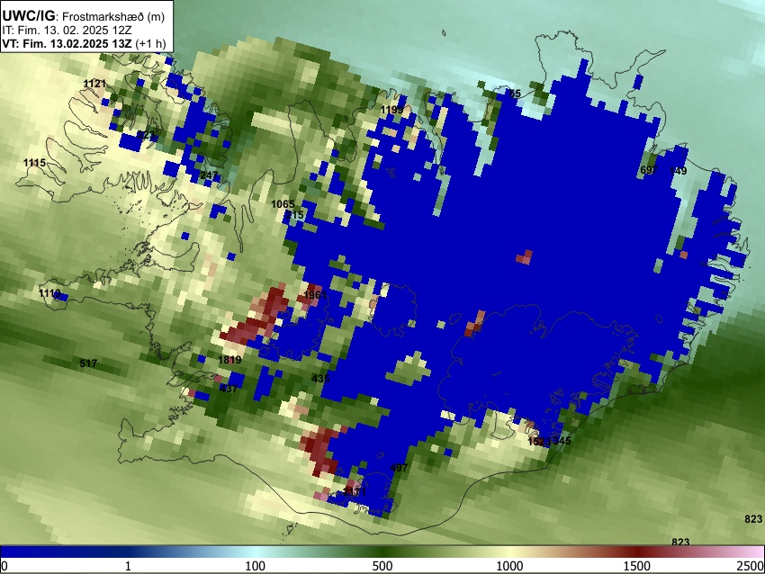Click the 1199 value label on the map

point(391,110)
